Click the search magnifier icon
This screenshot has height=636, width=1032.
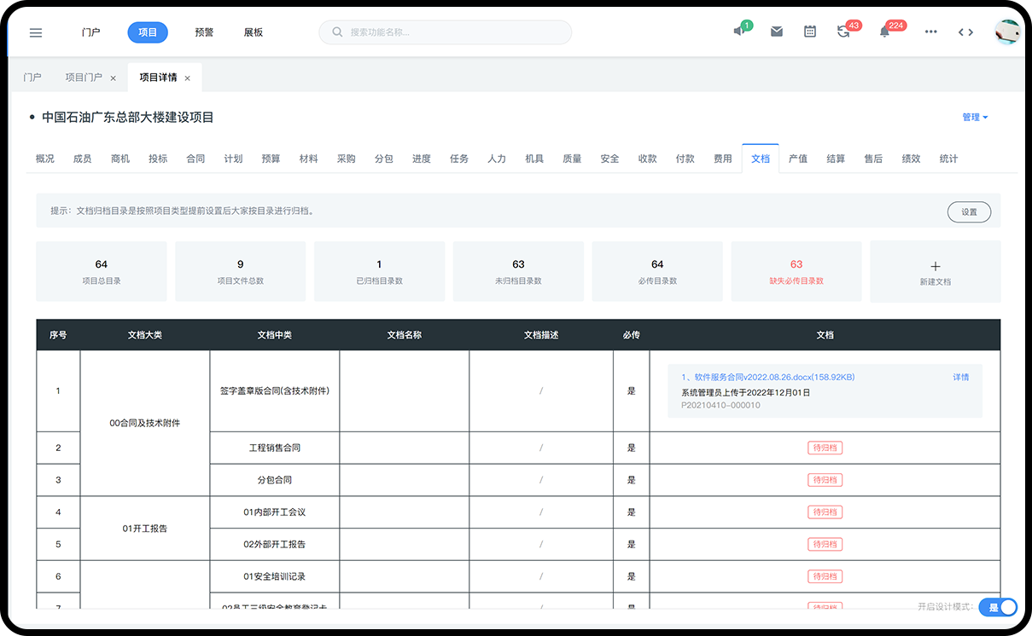pos(339,32)
